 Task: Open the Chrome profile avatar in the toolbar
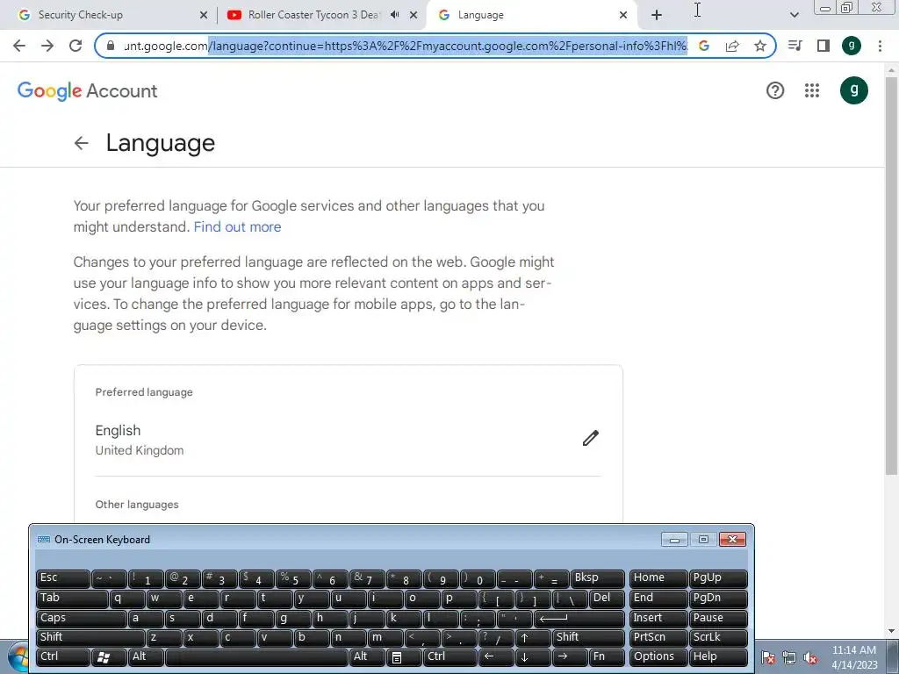(852, 46)
